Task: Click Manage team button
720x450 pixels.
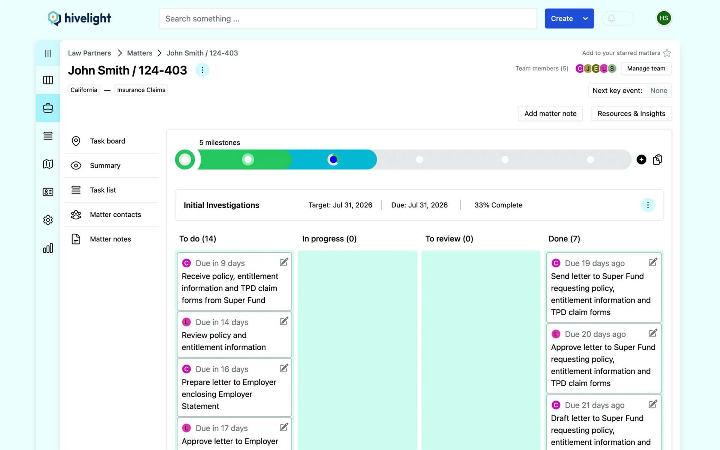Action: (x=646, y=69)
